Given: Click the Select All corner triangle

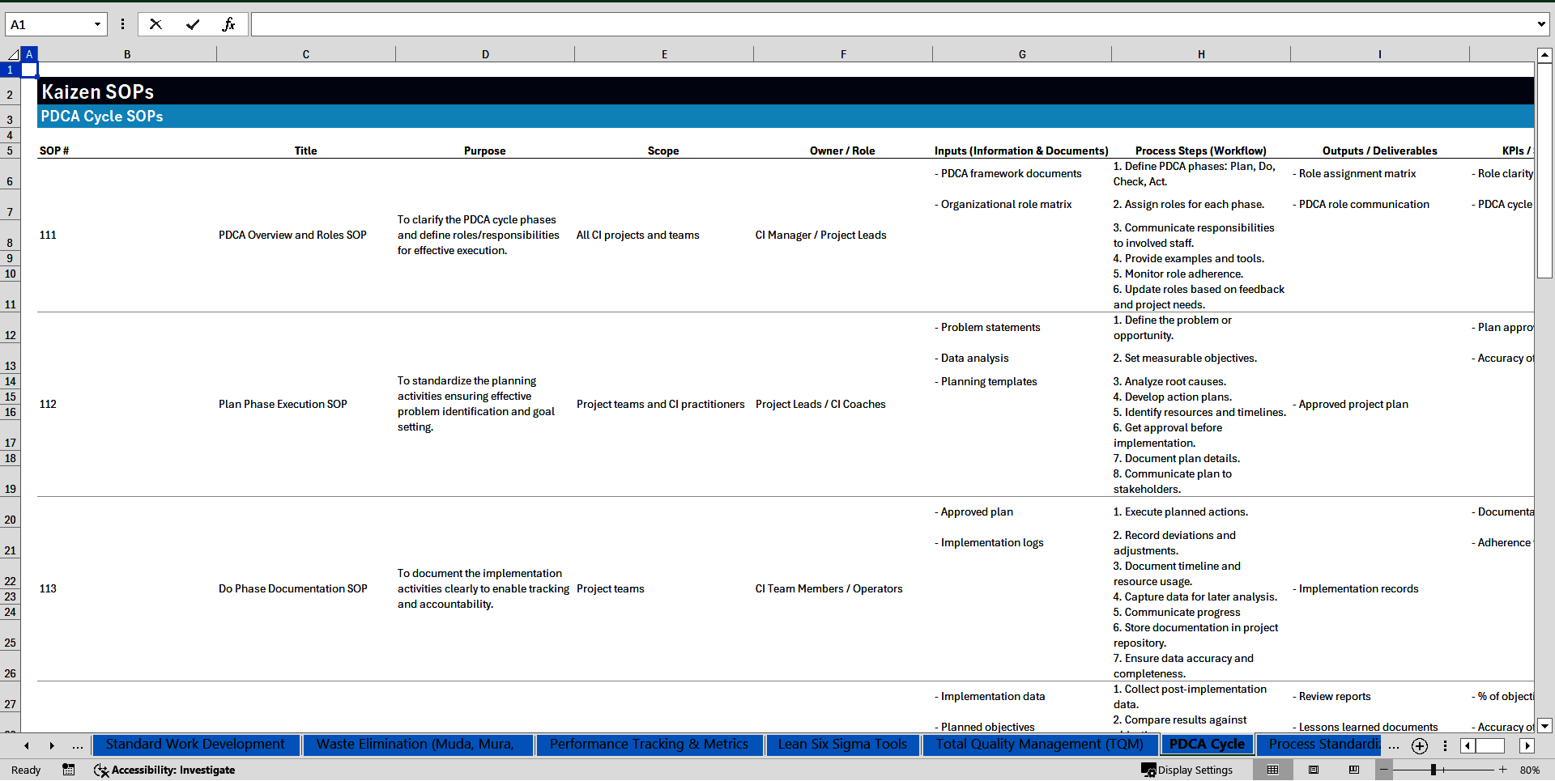Looking at the screenshot, I should [13, 54].
